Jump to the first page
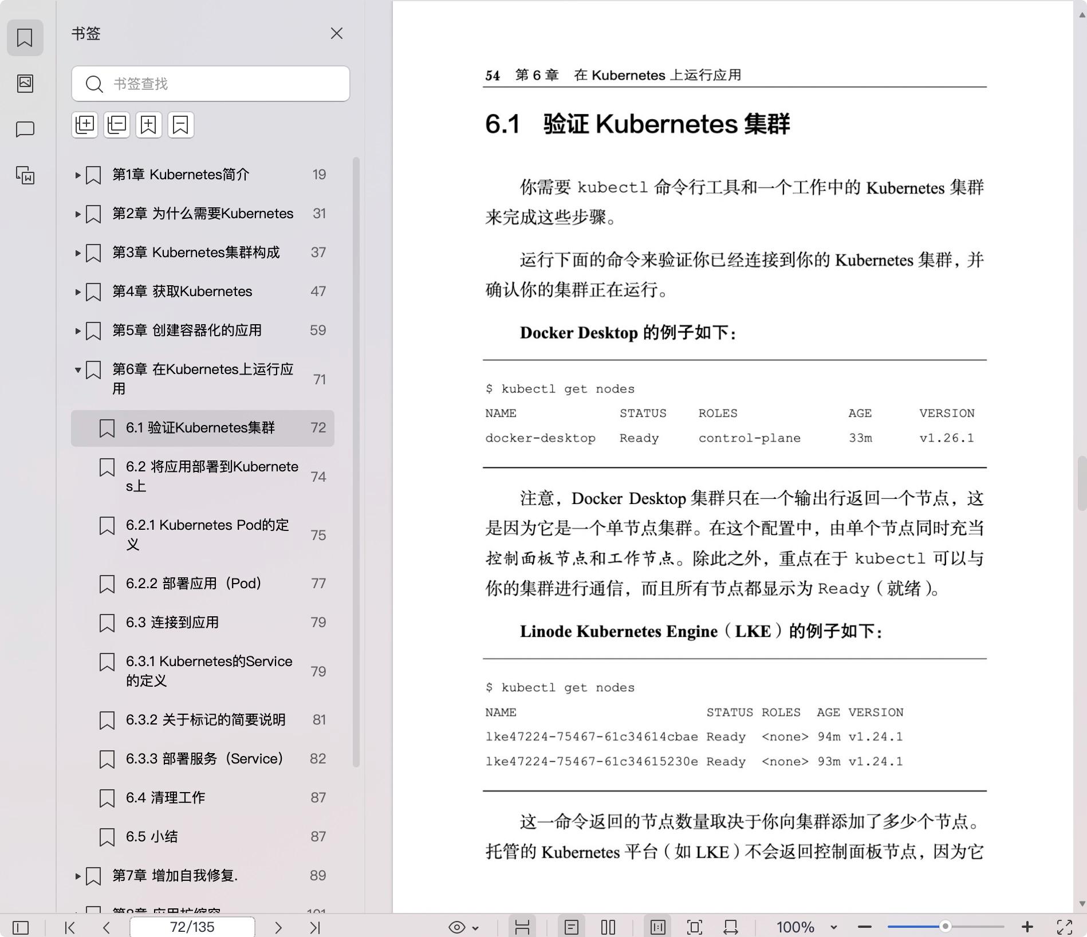 (x=70, y=927)
